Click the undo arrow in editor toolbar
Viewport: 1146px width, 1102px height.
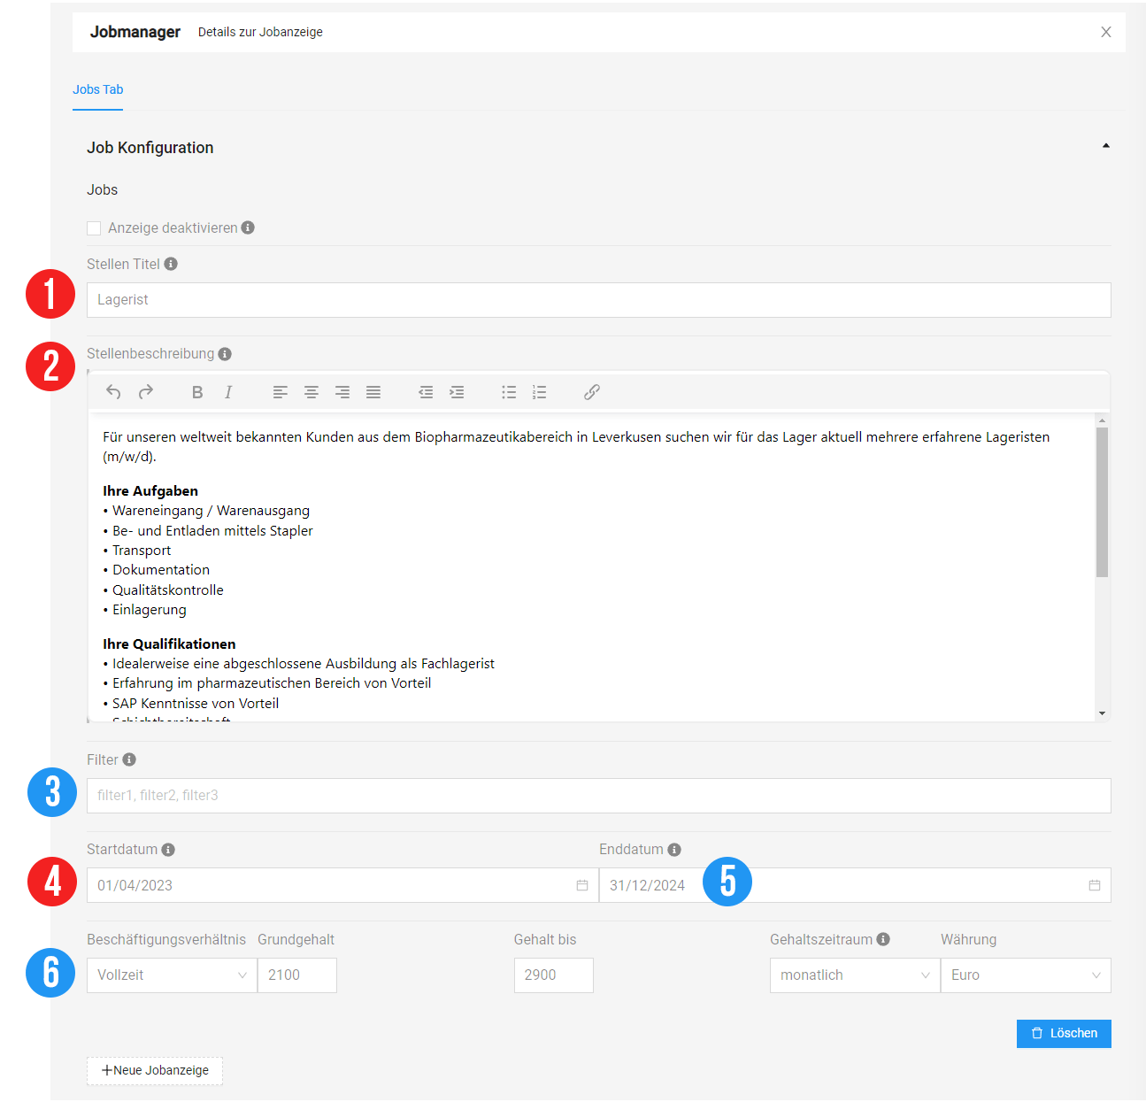coord(113,392)
